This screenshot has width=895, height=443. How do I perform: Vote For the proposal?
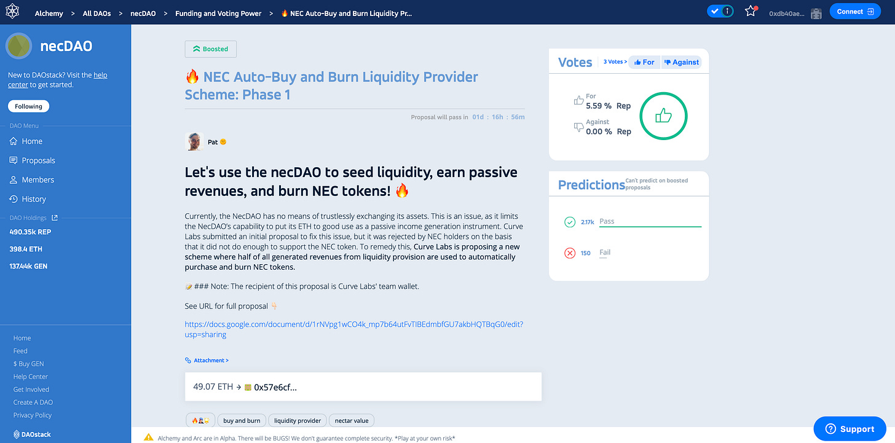(x=644, y=62)
